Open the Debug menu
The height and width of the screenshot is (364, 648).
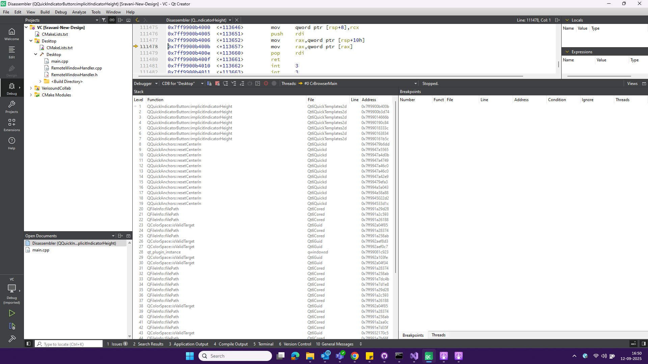coord(61,12)
